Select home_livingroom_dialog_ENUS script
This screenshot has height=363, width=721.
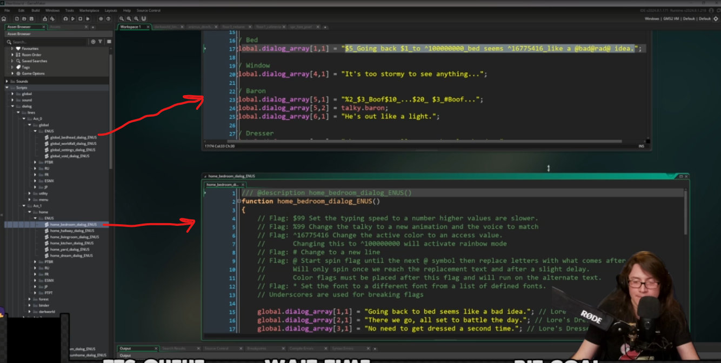[74, 237]
